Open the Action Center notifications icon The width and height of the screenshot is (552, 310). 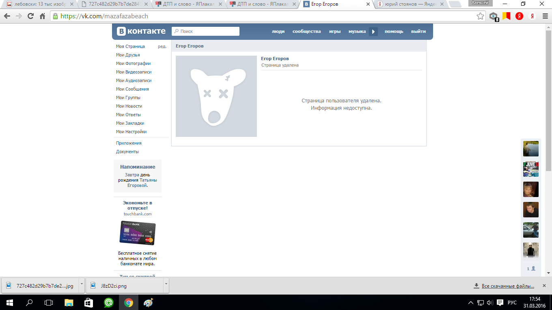500,302
